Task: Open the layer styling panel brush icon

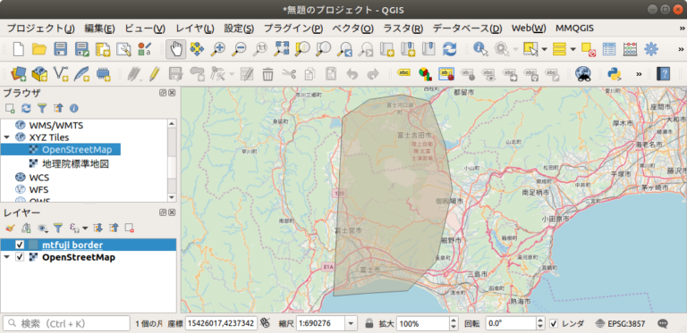Action: [11, 228]
